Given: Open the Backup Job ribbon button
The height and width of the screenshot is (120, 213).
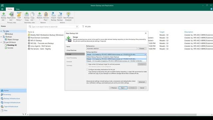Looking at the screenshot, I should [x=4, y=16].
